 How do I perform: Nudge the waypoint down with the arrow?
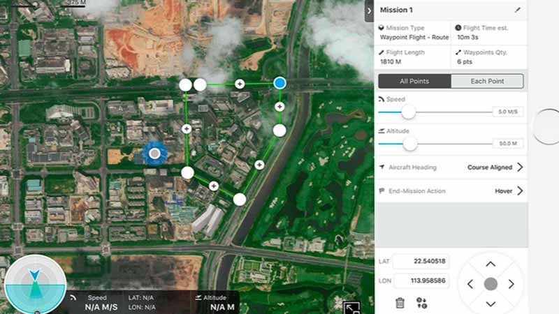pyautogui.click(x=491, y=304)
